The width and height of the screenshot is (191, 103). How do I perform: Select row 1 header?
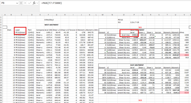click(1, 17)
